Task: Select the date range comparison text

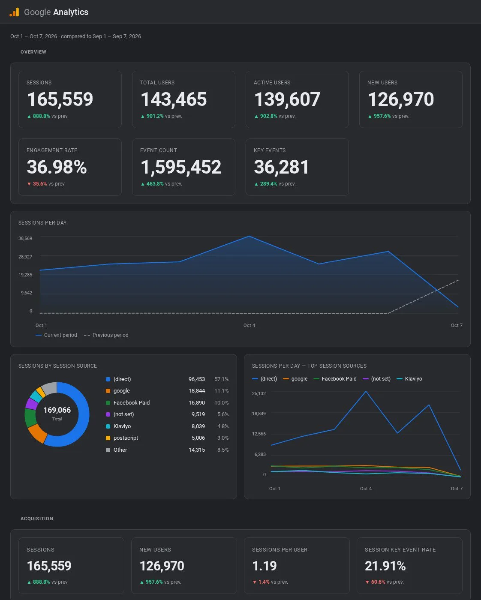Action: tap(75, 36)
